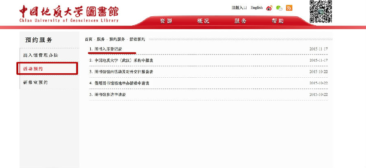Screen dimensions: 366x168
Task: Click the date beside 举办活动申请表
Action: coord(318,83)
